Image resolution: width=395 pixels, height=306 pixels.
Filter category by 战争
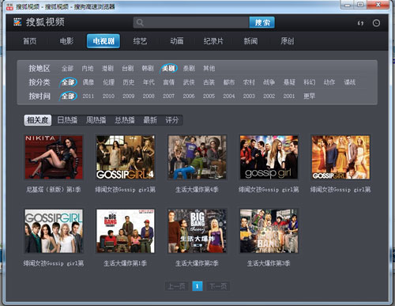(269, 82)
